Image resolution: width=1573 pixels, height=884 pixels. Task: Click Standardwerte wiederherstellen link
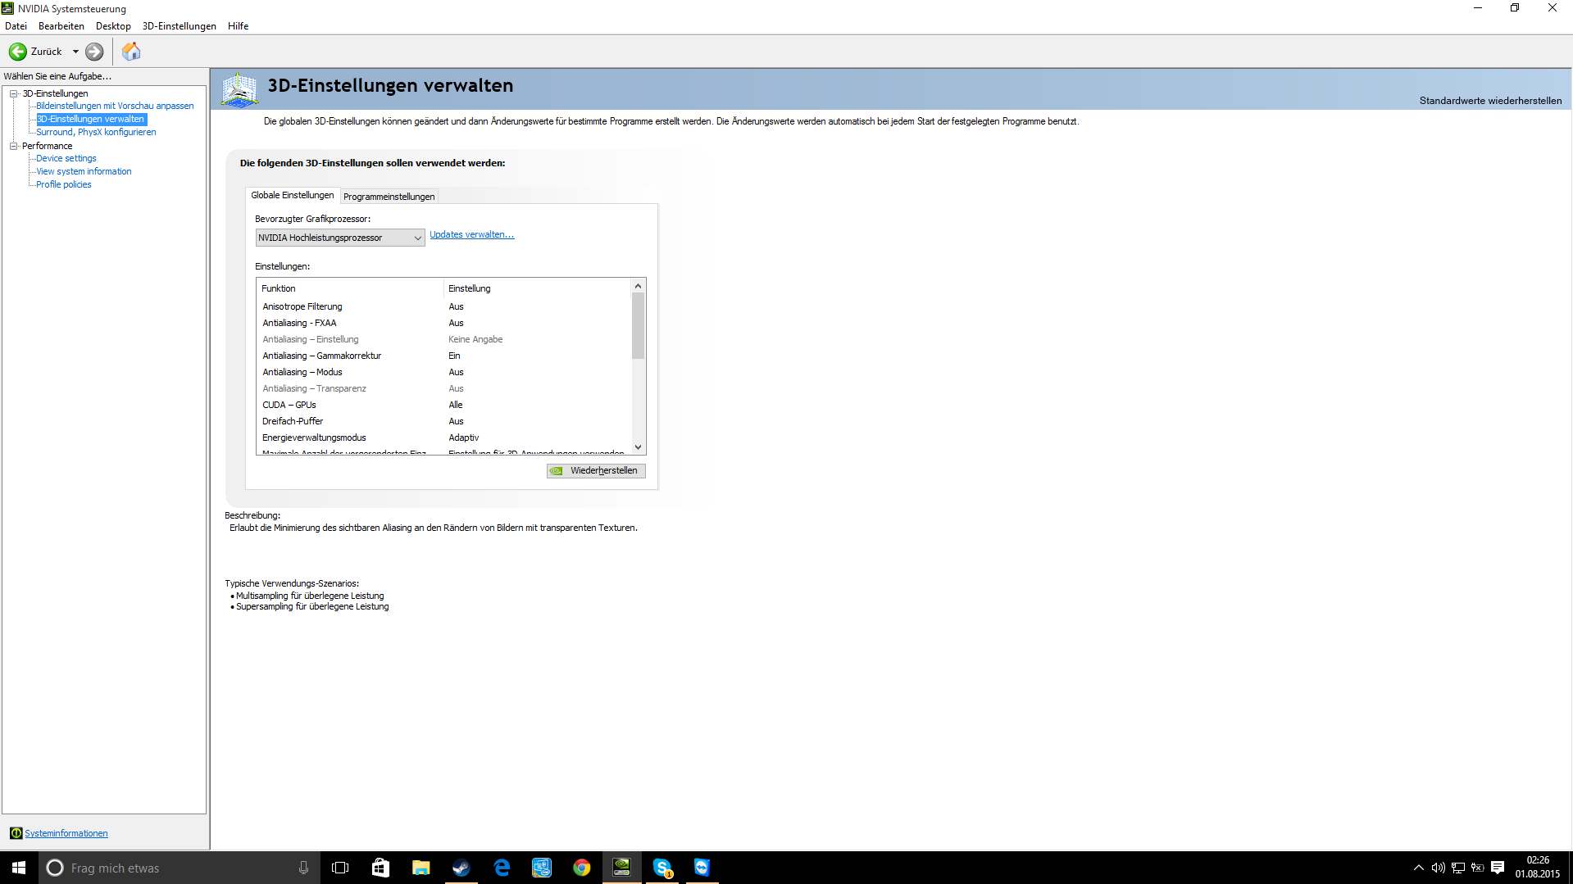(1490, 101)
